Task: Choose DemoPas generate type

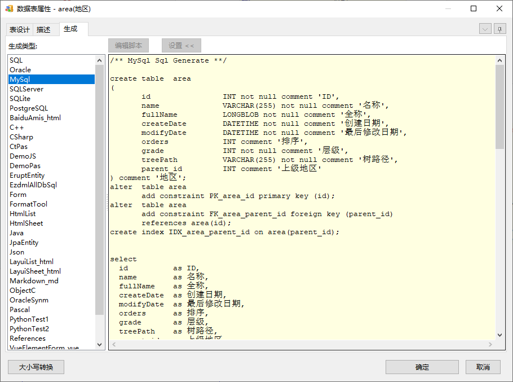Action: point(51,166)
